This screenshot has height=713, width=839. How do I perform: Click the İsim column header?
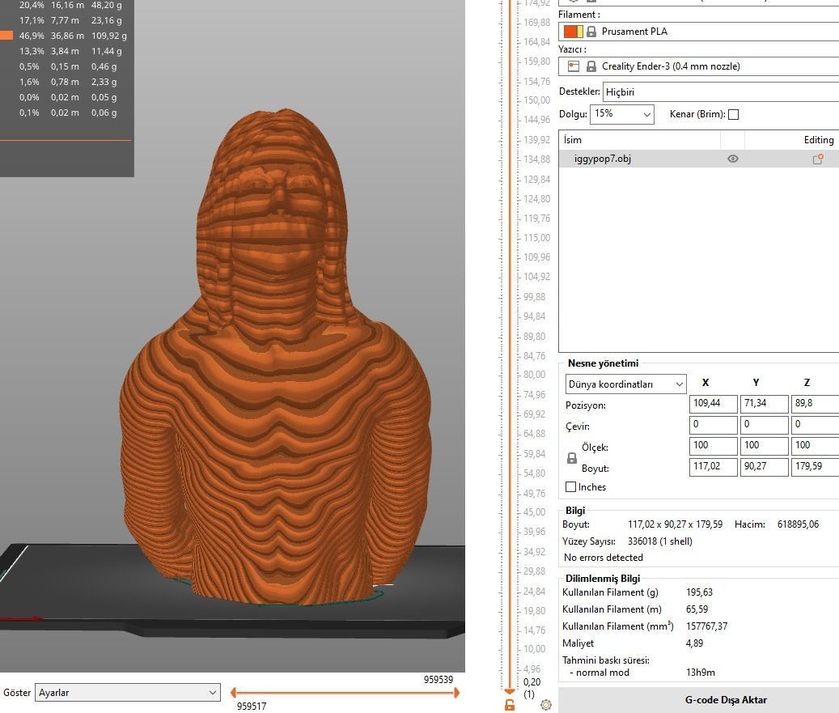(639, 140)
